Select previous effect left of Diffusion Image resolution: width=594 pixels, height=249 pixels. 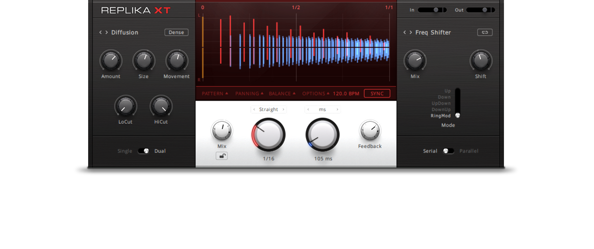click(100, 33)
